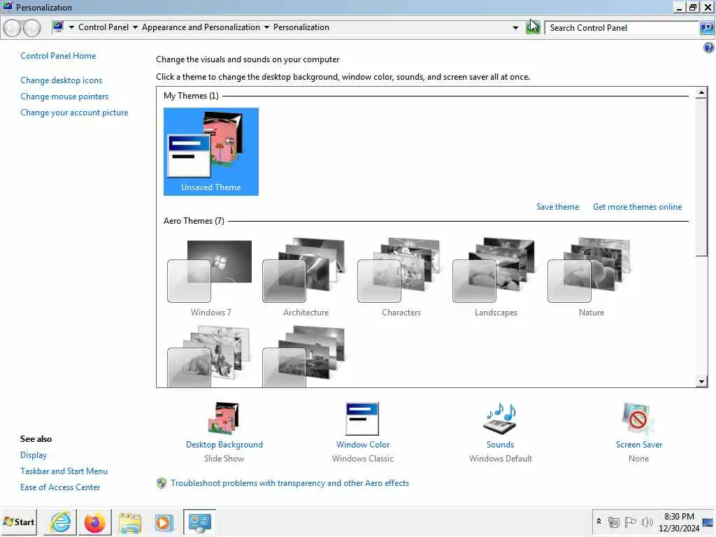Click Control Panel breadcrumb
716x537 pixels.
pos(103,27)
